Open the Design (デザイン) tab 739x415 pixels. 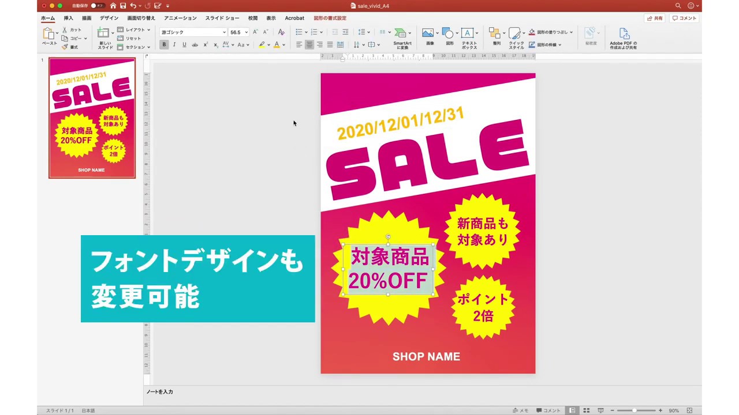click(x=109, y=18)
